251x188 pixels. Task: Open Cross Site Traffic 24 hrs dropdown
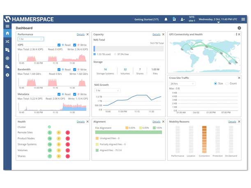coord(182,83)
